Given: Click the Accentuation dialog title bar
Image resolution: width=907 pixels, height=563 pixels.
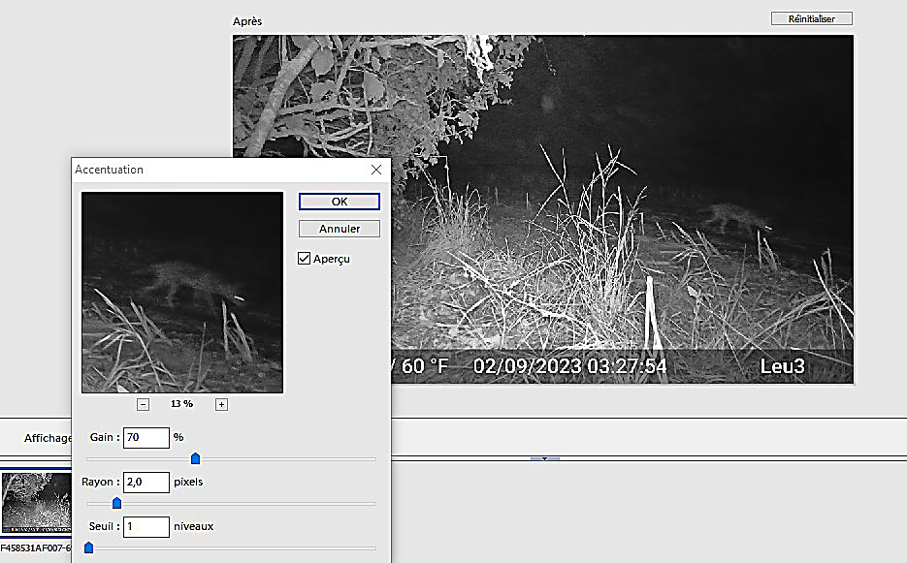Looking at the screenshot, I should pyautogui.click(x=213, y=170).
